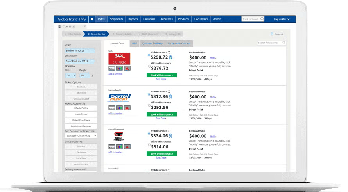Click the Origin input field
This screenshot has width=348, height=192.
pyautogui.click(x=80, y=50)
